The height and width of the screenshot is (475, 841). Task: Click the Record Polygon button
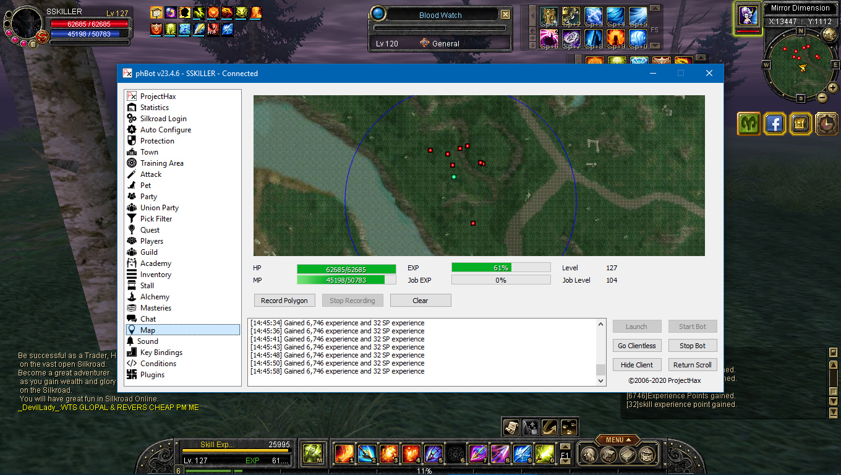pos(284,301)
